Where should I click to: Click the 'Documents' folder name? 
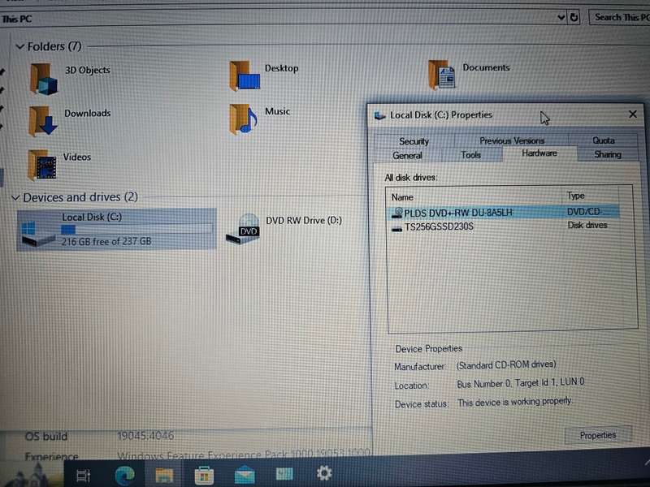point(486,67)
